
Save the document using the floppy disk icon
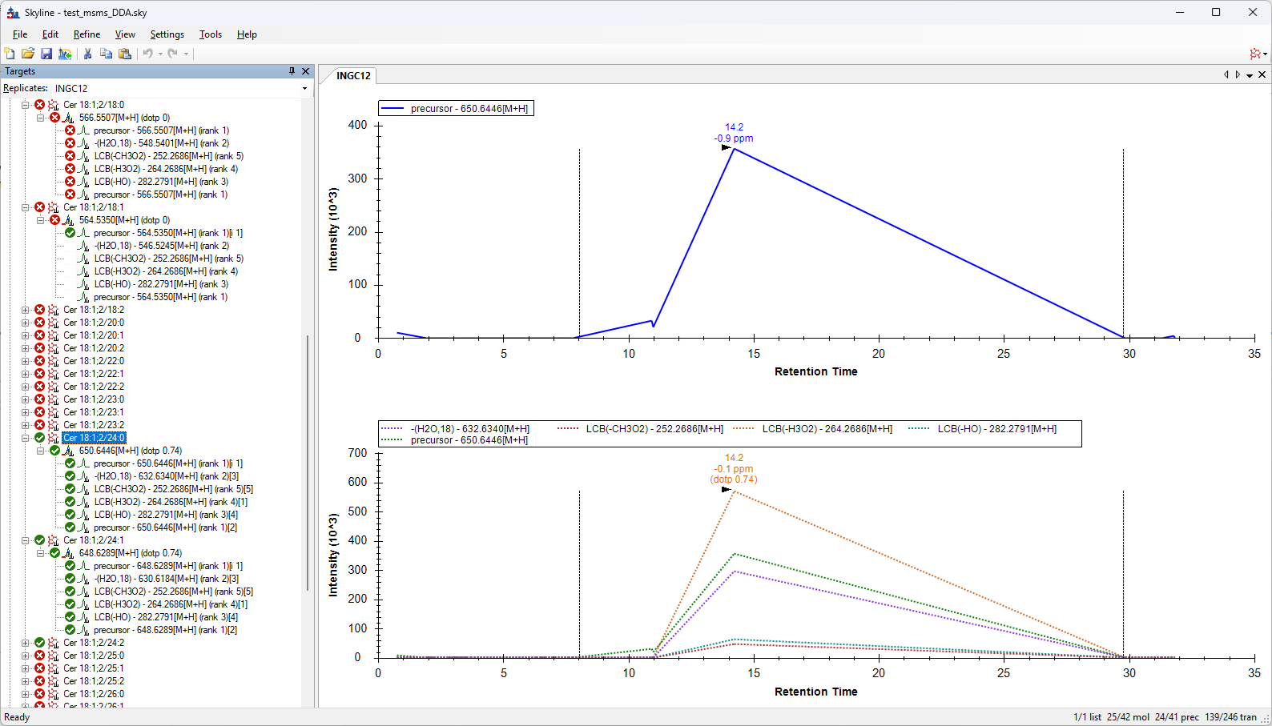tap(46, 54)
